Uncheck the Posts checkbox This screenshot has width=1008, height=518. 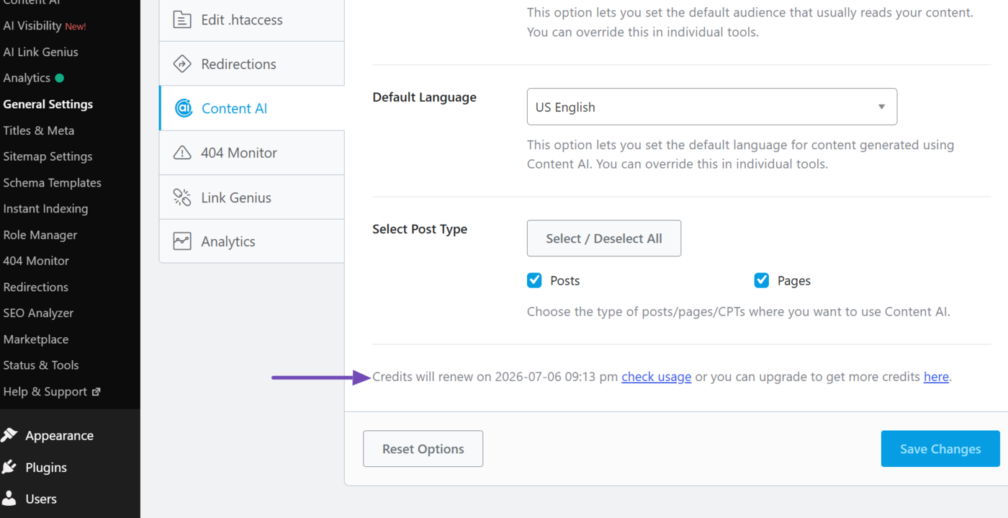tap(534, 280)
